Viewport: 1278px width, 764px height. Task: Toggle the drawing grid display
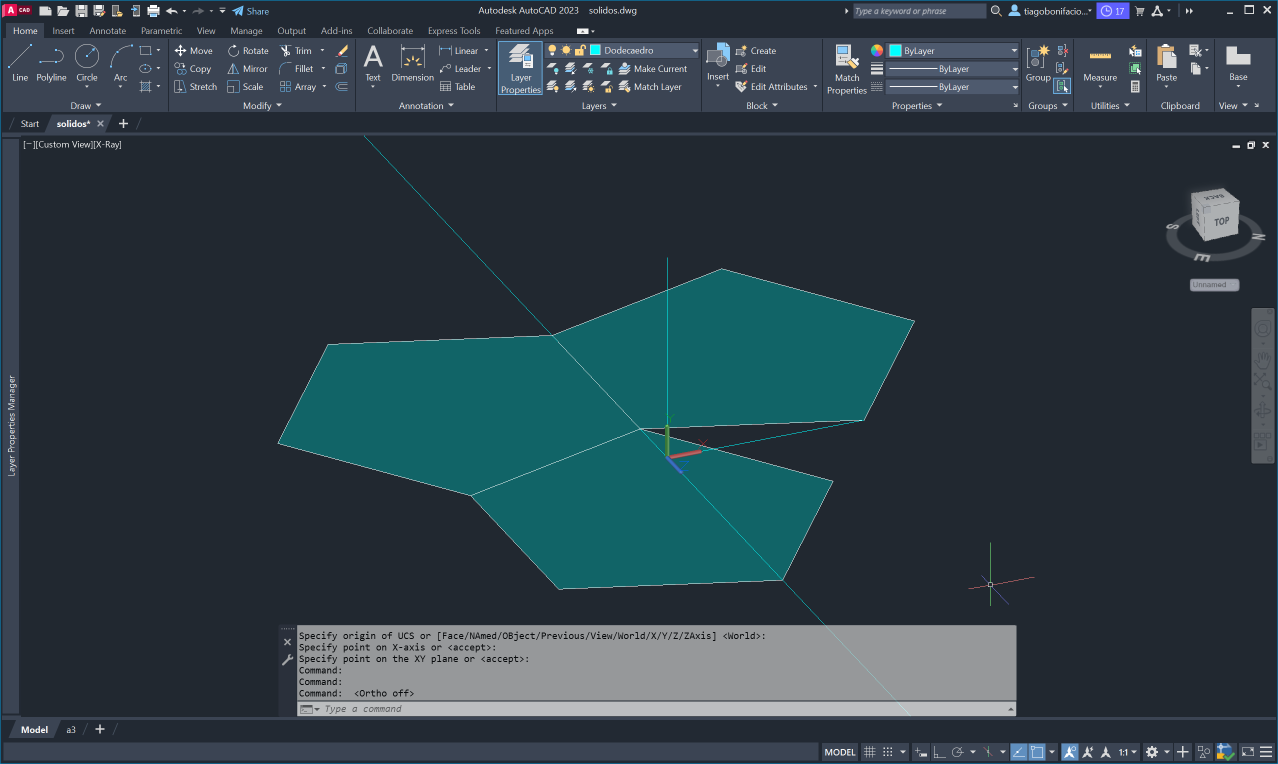click(x=869, y=752)
